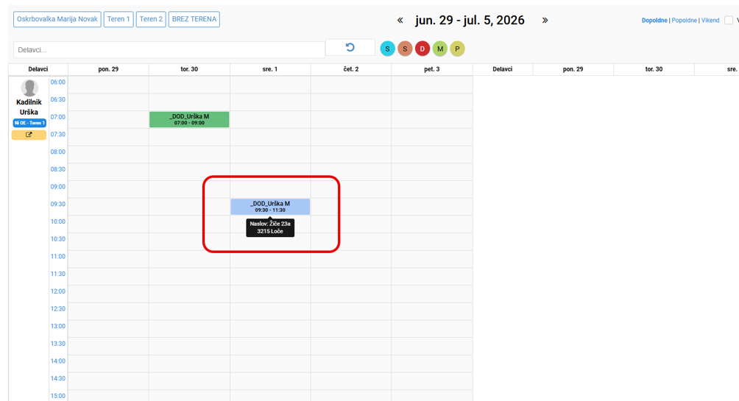Screen dimensions: 739x401
Task: Go to previous week with double-left arrow
Action: pyautogui.click(x=400, y=21)
